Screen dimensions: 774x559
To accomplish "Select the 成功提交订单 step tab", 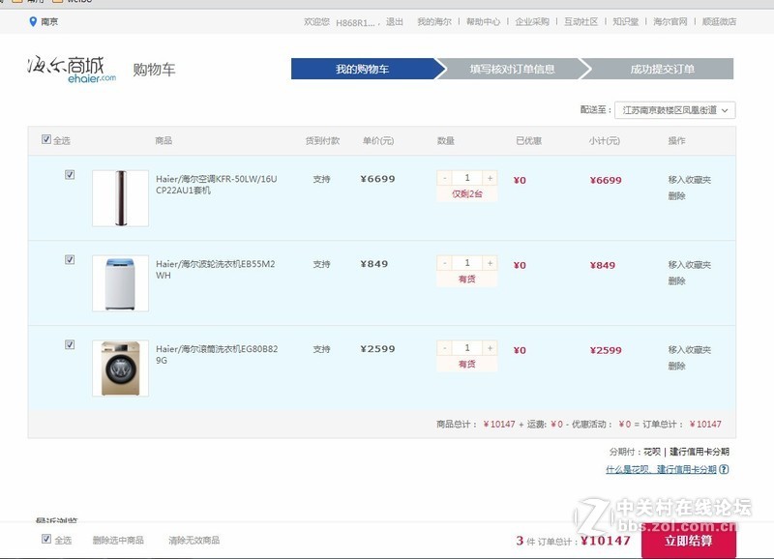I will pos(662,69).
